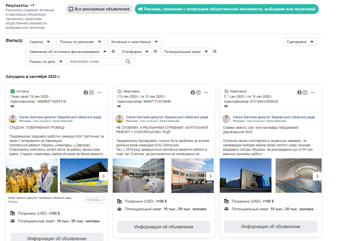Expand the Украина country dropdown
The height and width of the screenshot is (241, 343).
pos(40,42)
